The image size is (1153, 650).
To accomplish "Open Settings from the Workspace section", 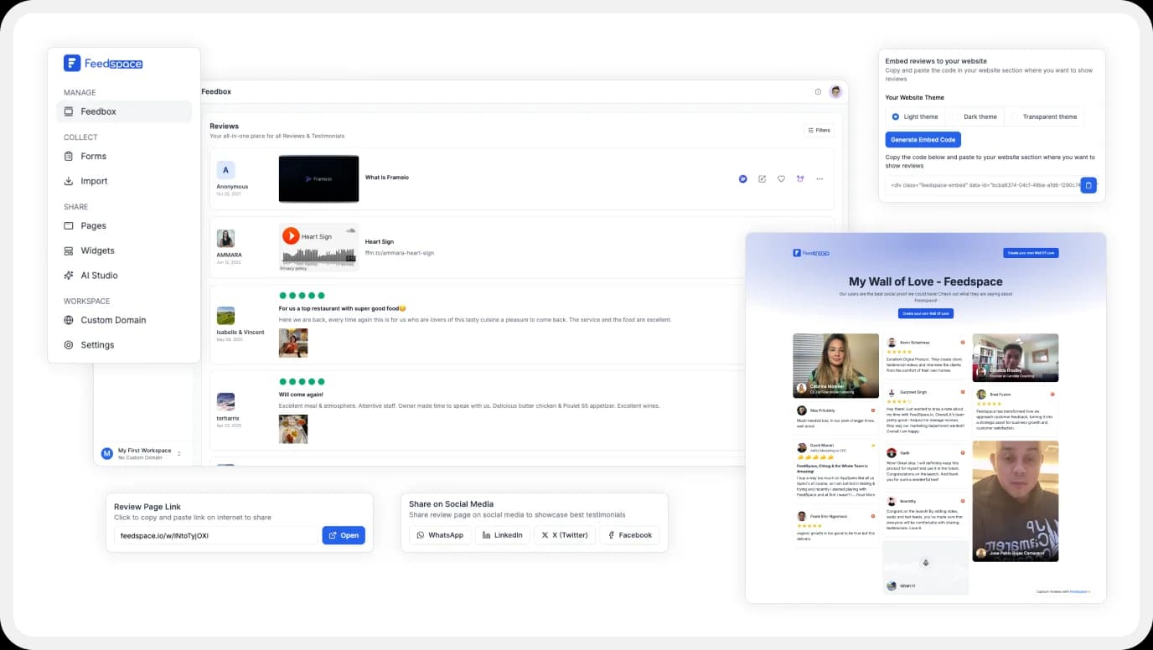I will (x=97, y=344).
